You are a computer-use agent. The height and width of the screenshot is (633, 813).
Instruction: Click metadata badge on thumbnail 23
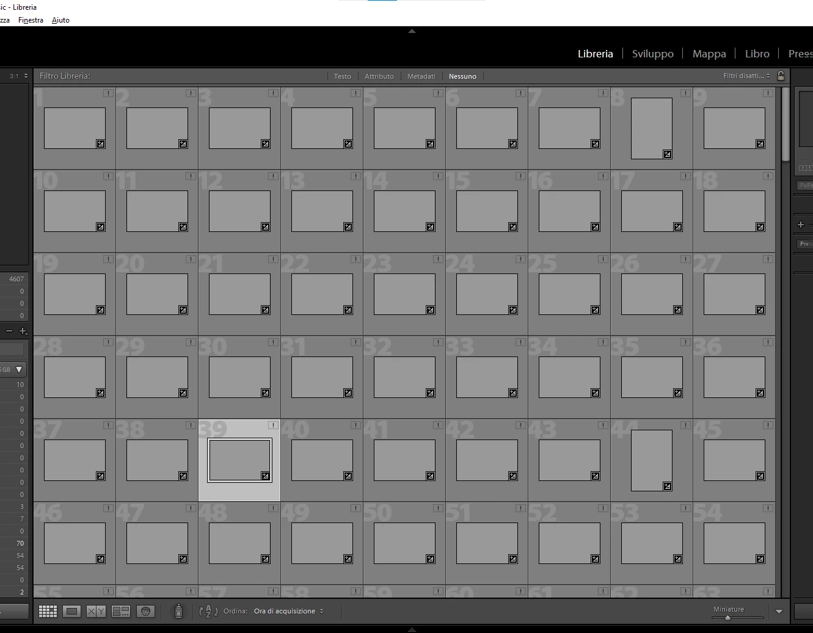[431, 310]
